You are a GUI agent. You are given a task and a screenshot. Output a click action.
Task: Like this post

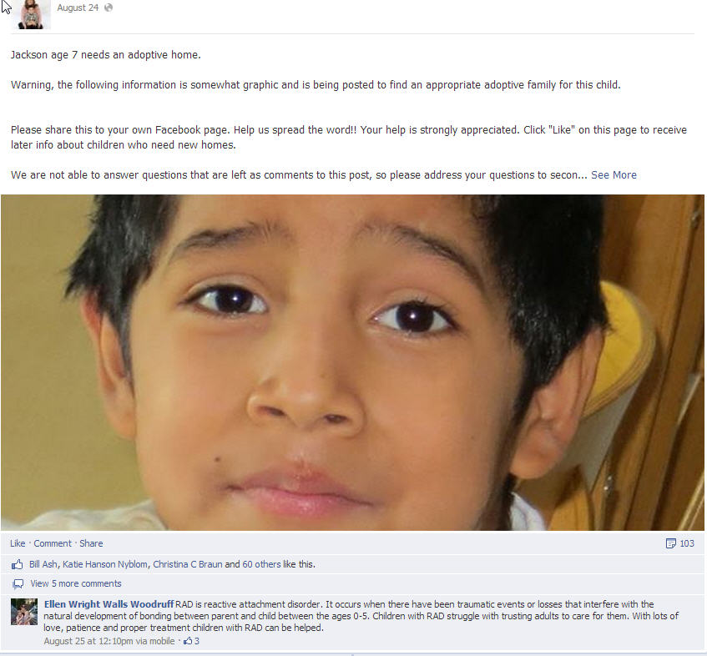click(x=18, y=543)
